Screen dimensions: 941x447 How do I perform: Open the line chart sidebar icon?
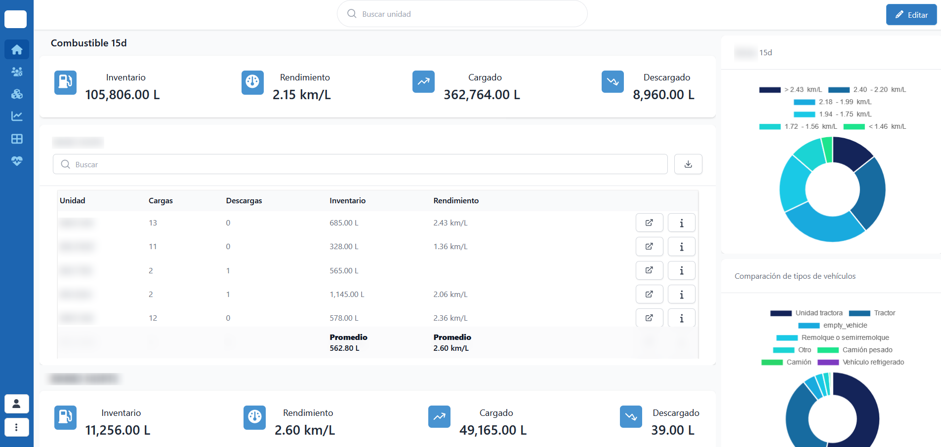(x=17, y=116)
